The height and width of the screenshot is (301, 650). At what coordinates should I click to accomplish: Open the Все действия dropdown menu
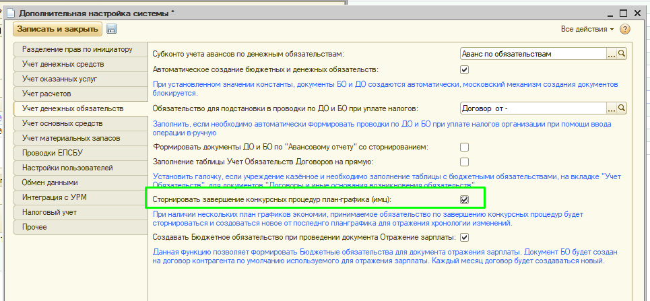click(587, 30)
